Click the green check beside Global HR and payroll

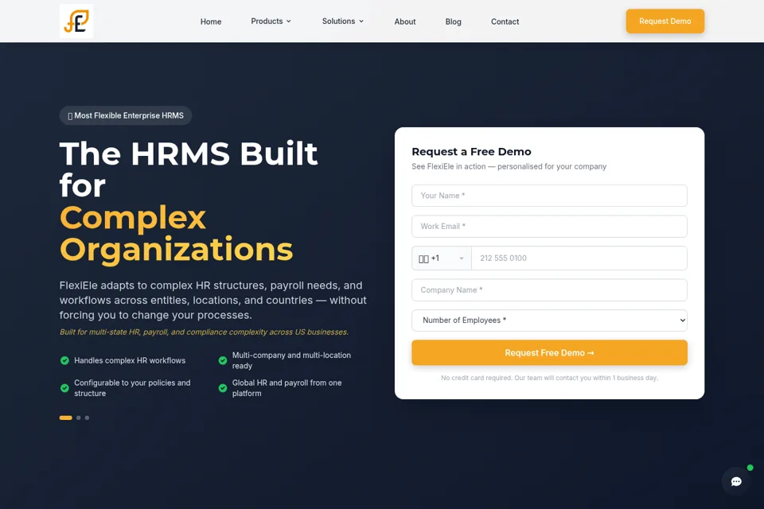click(223, 388)
